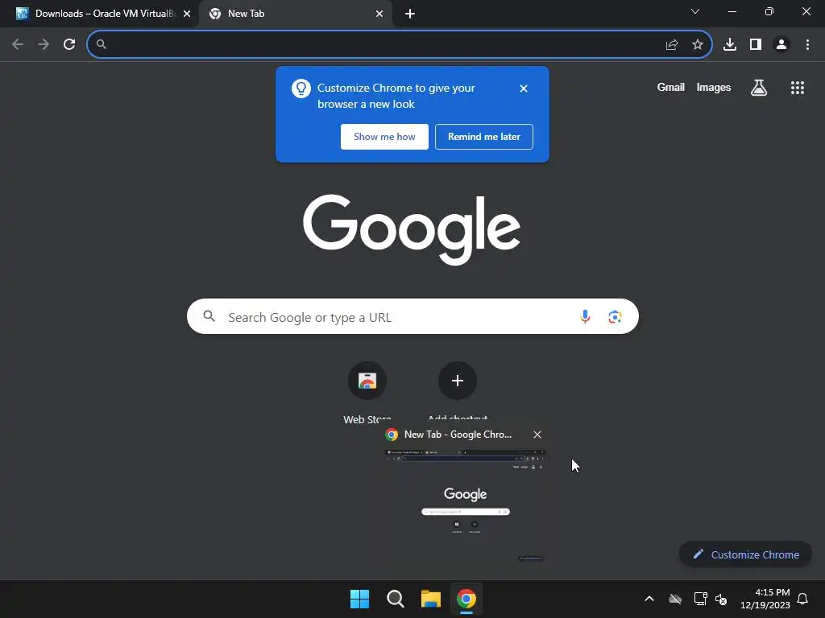
Task: Open notifications with the bell icon
Action: pos(802,599)
